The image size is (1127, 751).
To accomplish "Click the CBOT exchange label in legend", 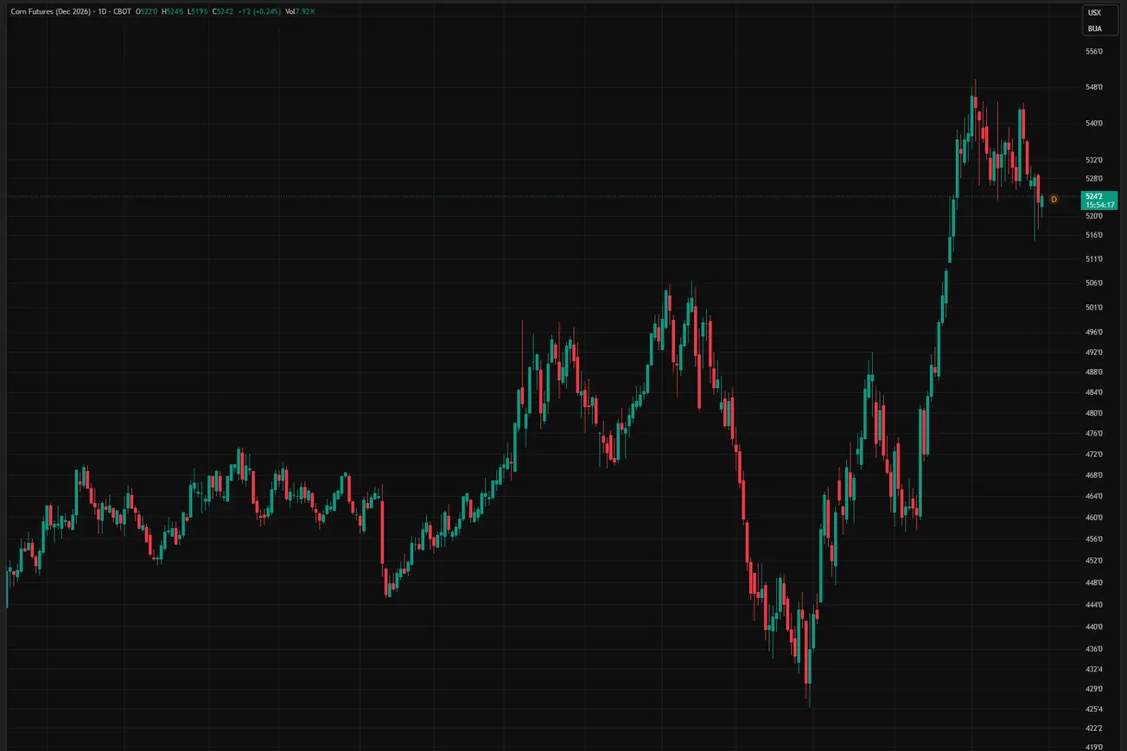I will pyautogui.click(x=122, y=12).
